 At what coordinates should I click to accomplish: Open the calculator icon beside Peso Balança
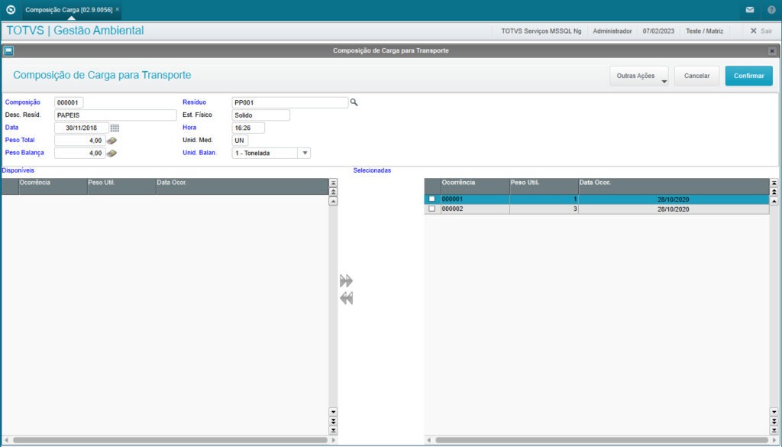click(x=111, y=153)
